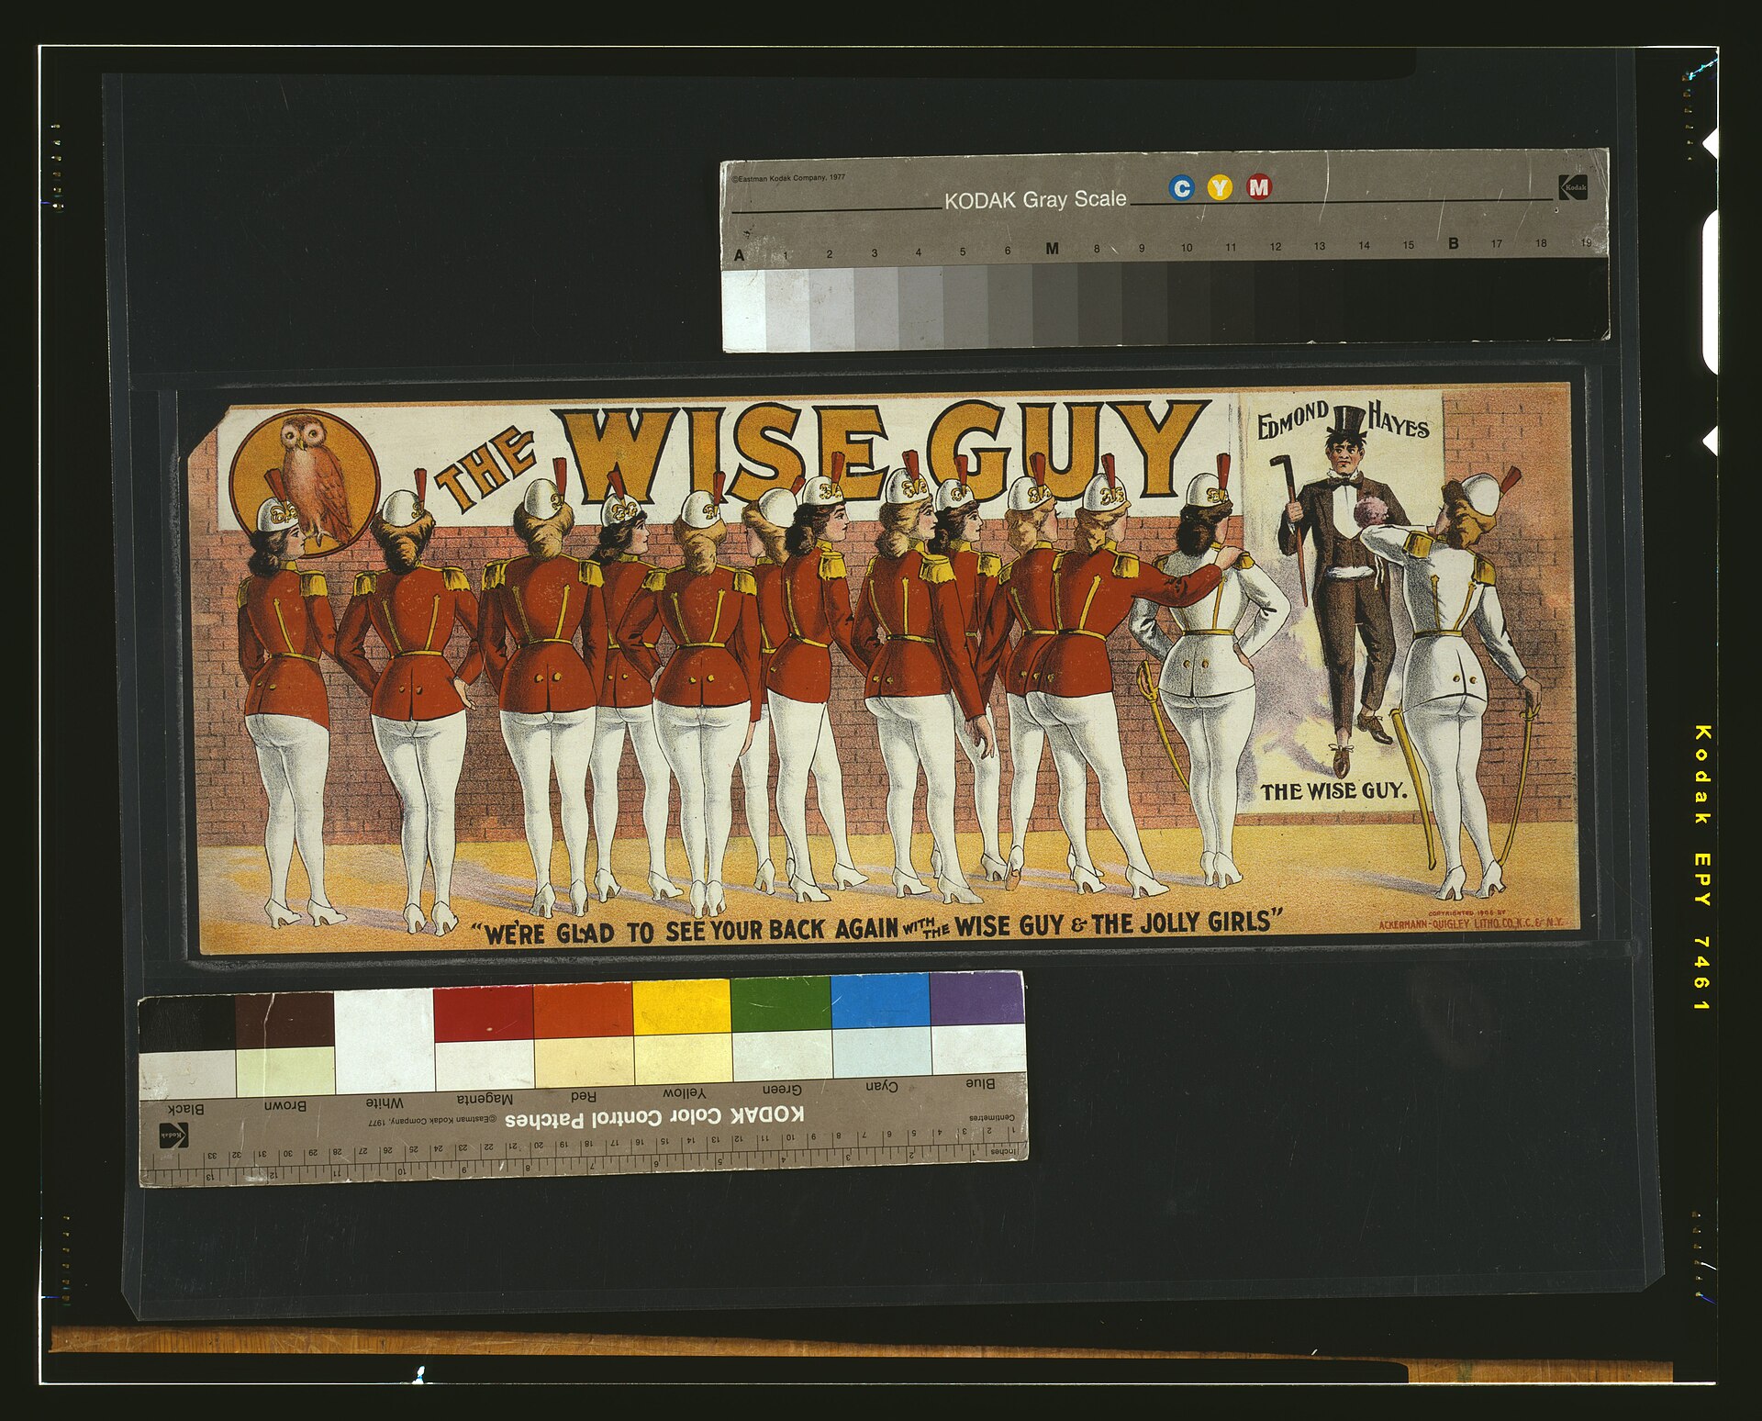Click the upside-down 'Magenta' label
The width and height of the screenshot is (1762, 1421).
(485, 1099)
